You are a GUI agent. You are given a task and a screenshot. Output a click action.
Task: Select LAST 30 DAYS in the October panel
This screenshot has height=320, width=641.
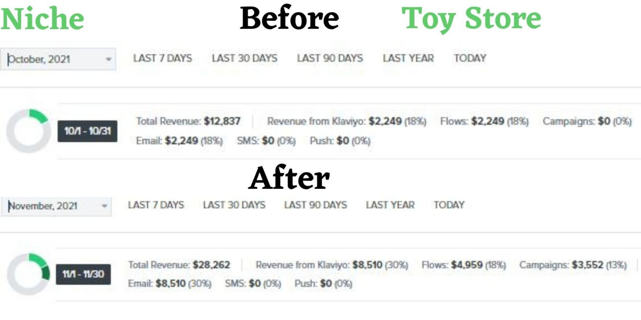[x=244, y=58]
